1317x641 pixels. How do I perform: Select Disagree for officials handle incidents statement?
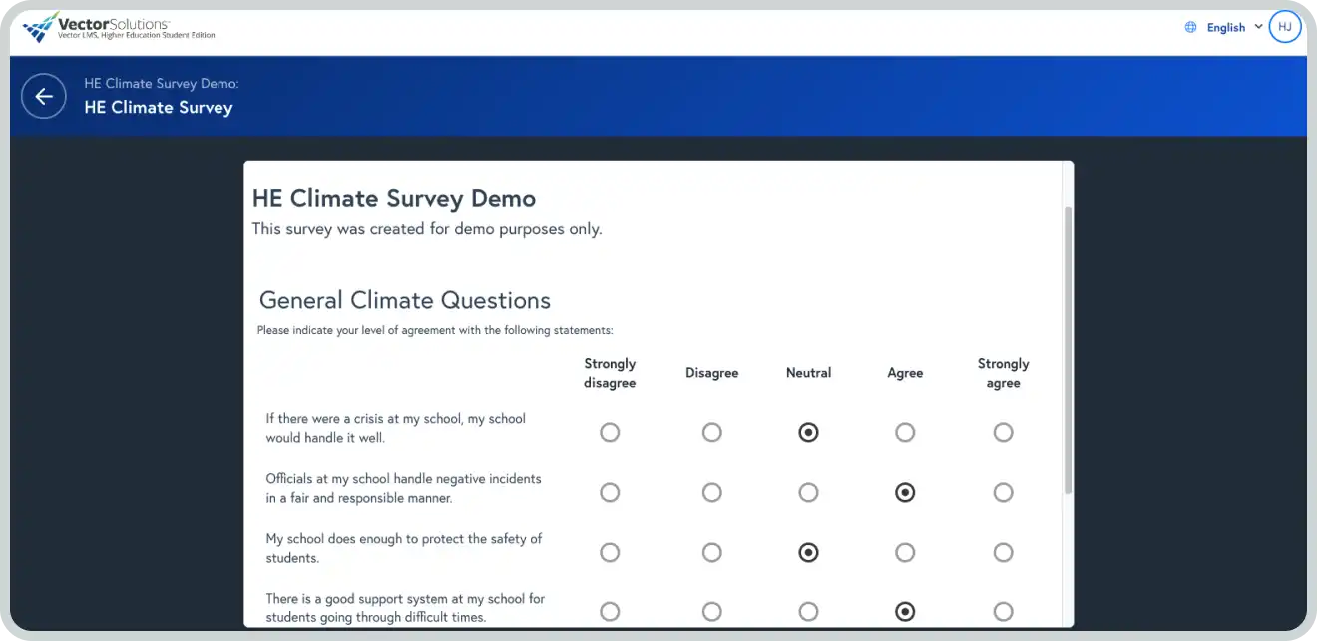711,492
